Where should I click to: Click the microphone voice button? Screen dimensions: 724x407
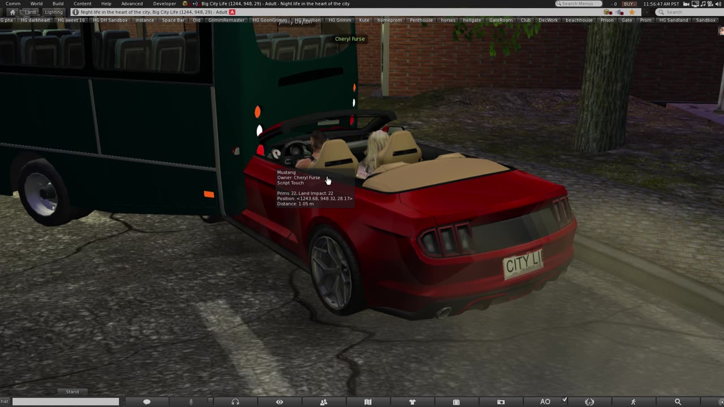point(191,402)
